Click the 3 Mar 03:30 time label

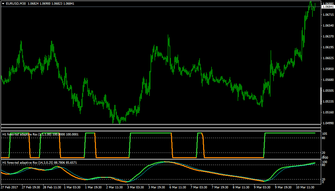tap(136, 187)
